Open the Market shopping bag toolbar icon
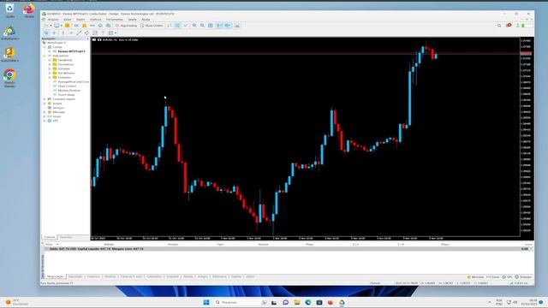The width and height of the screenshot is (548, 308). tap(109, 26)
